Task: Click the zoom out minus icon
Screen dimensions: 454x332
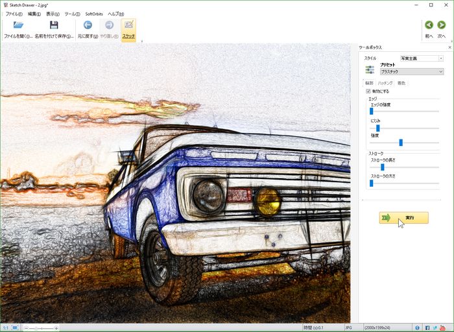Action: (x=26, y=328)
